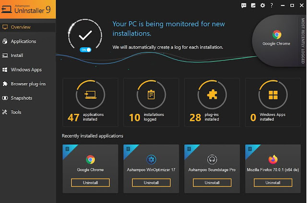Viewport: 307px width, 203px height.
Task: Switch to Browser plug-ins section
Action: [28, 84]
